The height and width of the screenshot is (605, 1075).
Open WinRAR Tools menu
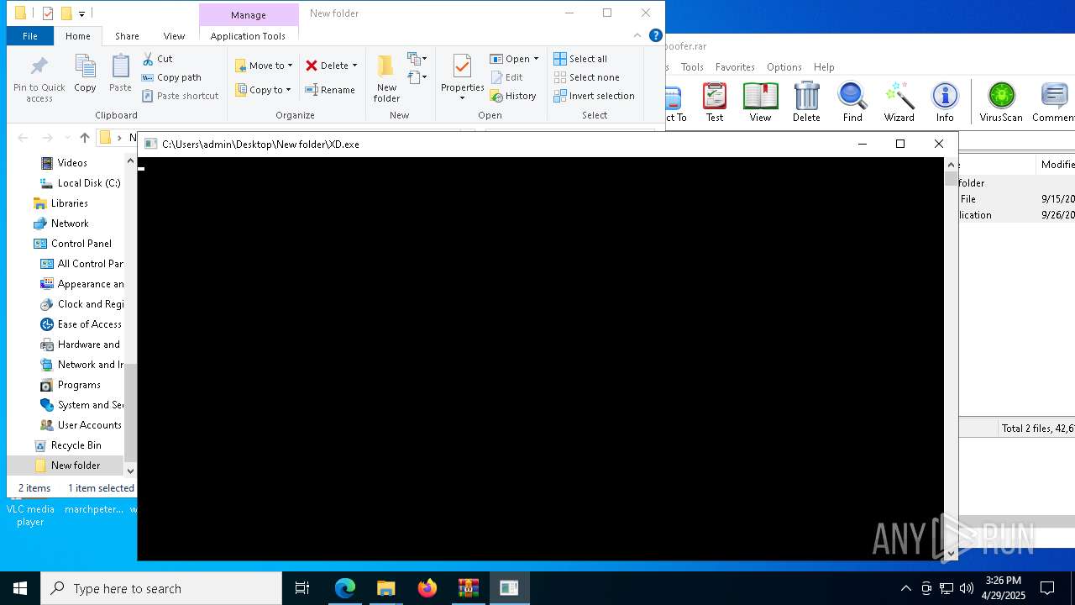(x=692, y=67)
